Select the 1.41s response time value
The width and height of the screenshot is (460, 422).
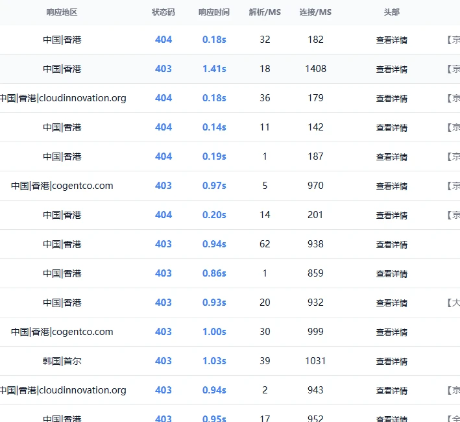coord(214,69)
